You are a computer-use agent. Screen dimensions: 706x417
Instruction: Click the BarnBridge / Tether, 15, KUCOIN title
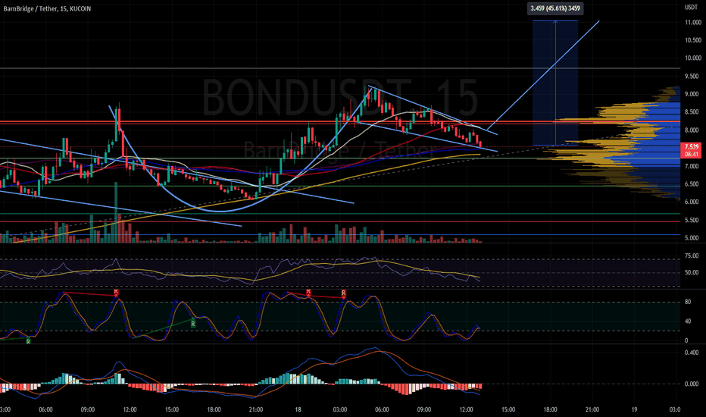[47, 8]
